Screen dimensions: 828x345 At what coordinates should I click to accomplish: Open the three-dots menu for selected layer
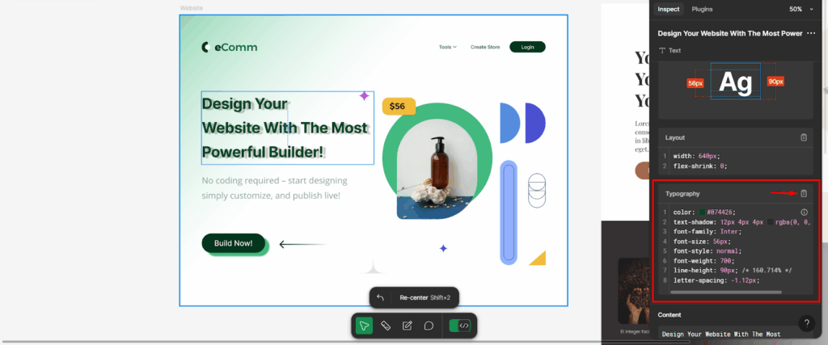click(811, 33)
